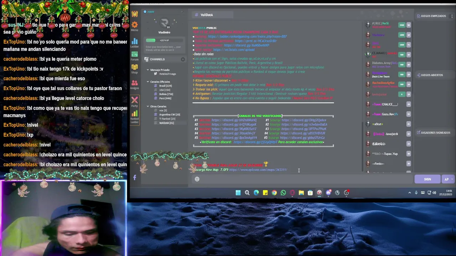Viewport: 456px width, 256px height.
Task: Collapse the Otros Canales group
Action: [148, 106]
